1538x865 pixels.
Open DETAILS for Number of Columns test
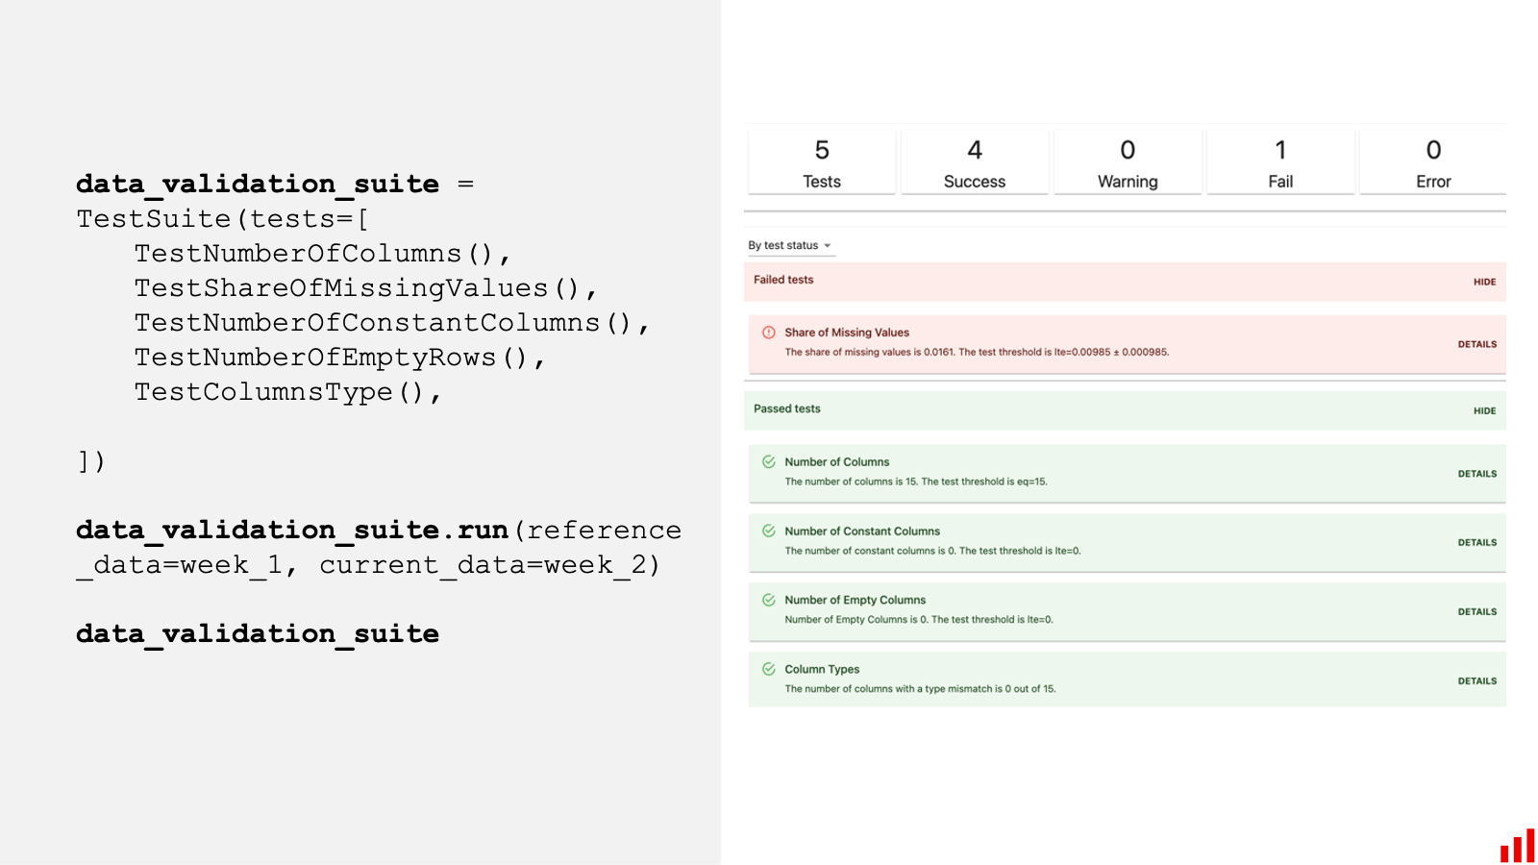1477,473
